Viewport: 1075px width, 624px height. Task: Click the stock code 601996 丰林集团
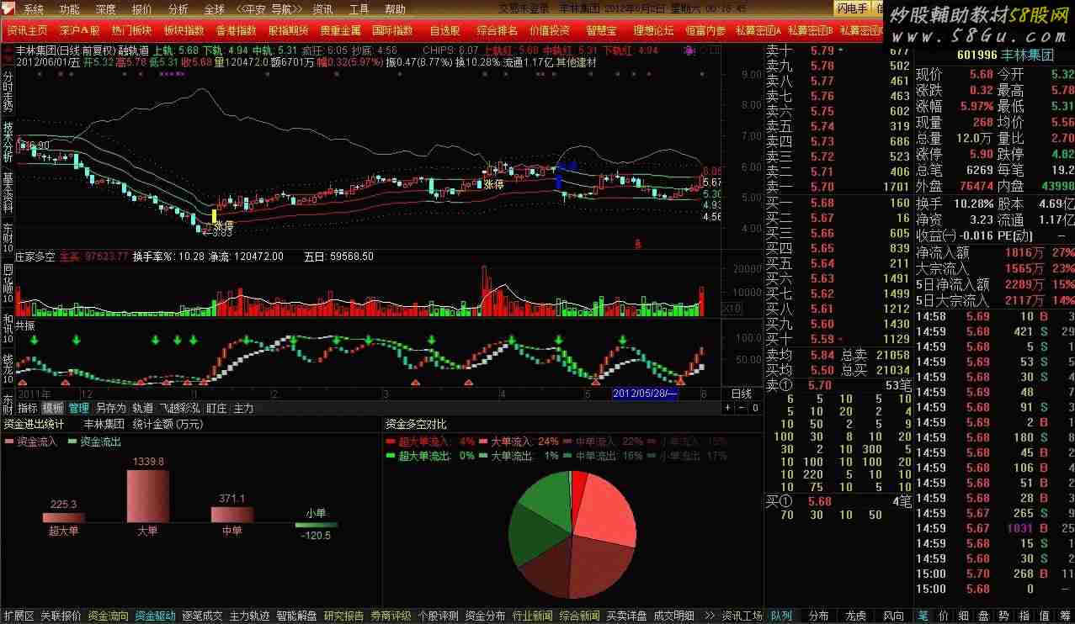[1005, 56]
